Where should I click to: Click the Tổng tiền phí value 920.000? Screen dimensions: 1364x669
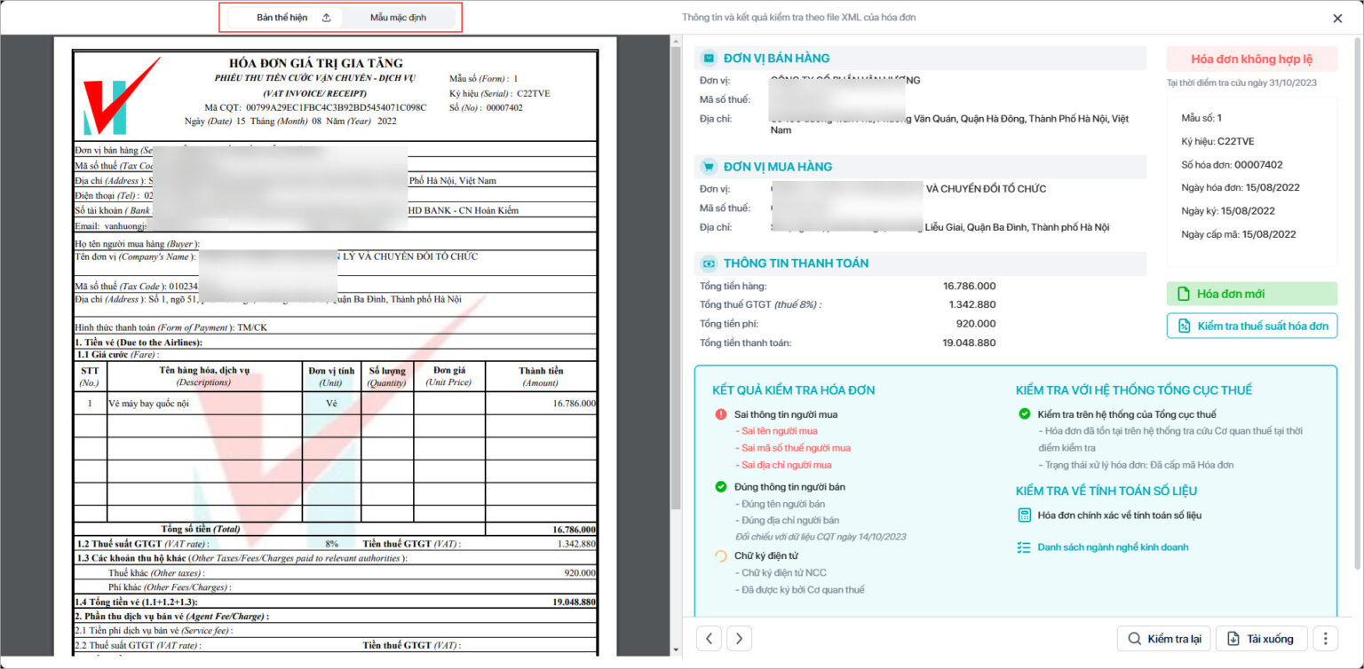point(975,324)
